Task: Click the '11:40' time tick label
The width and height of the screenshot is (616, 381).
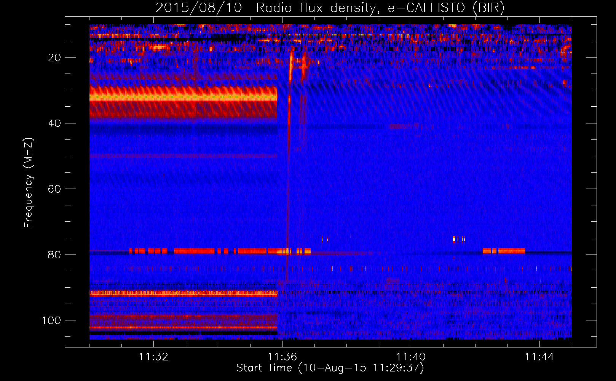Action: pos(411,357)
